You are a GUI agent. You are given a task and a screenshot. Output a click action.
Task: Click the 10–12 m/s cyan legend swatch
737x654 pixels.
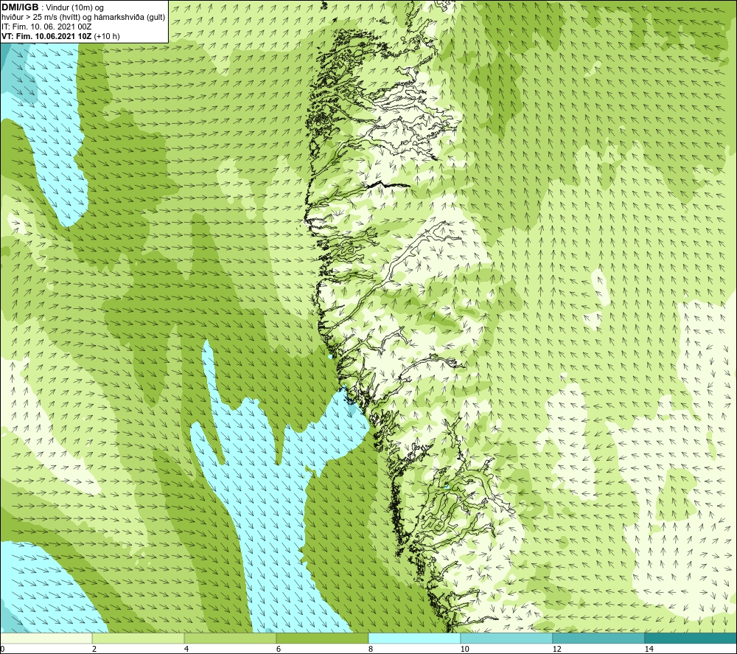pyautogui.click(x=507, y=639)
